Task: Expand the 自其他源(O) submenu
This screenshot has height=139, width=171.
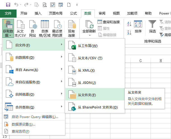Action: 34,94
